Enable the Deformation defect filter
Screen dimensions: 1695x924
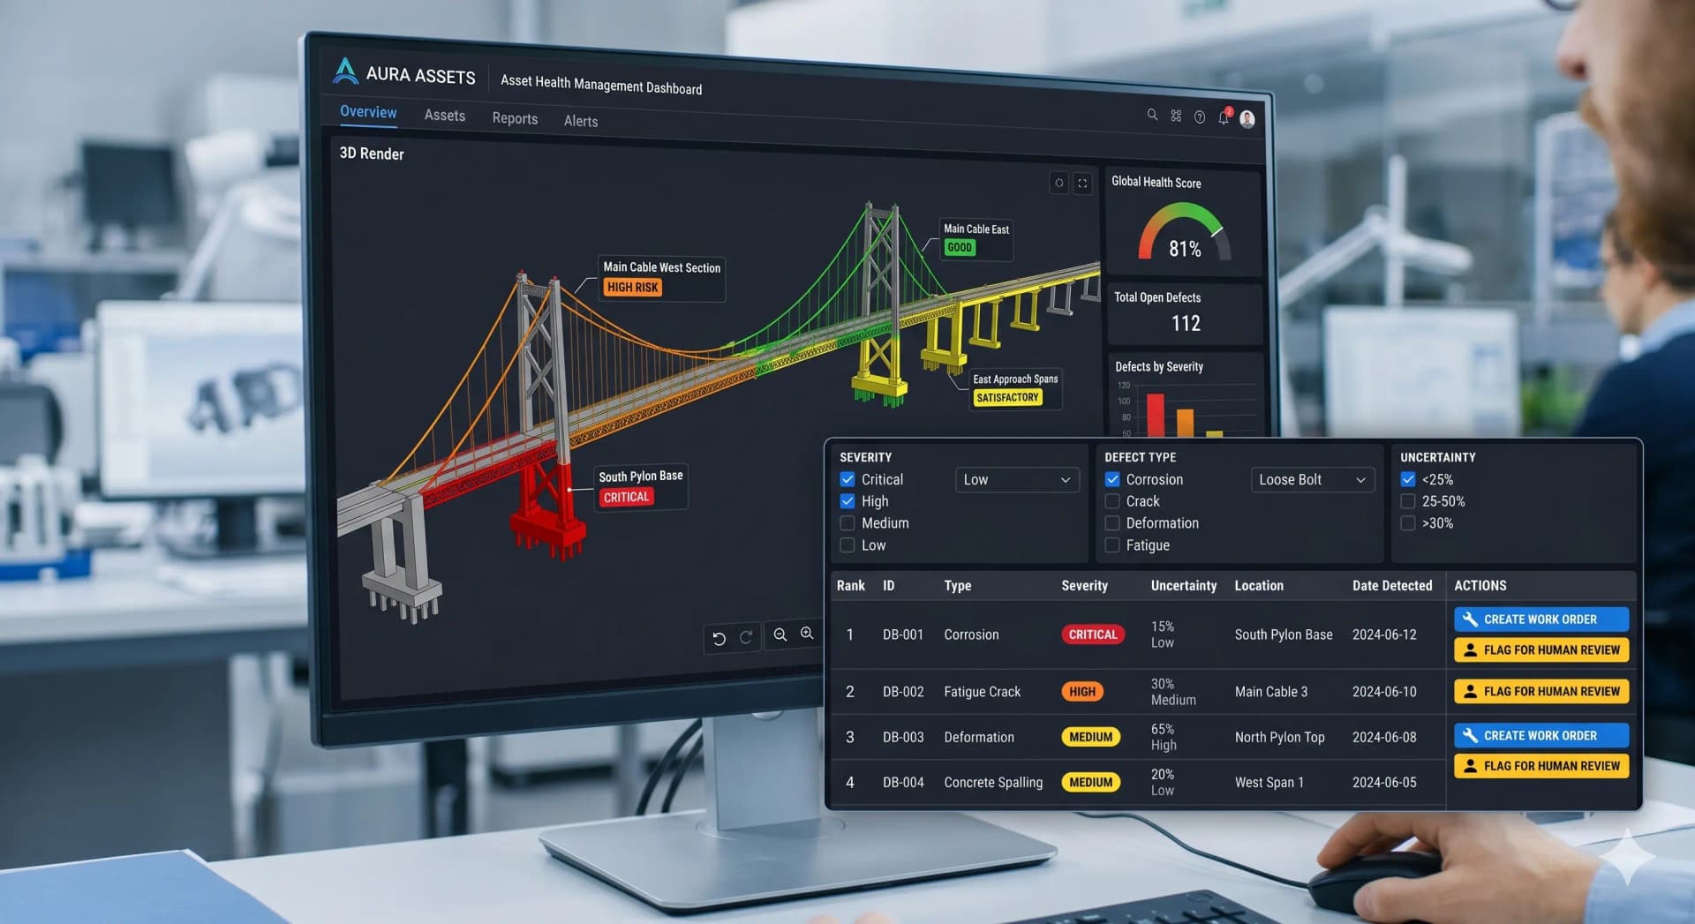click(x=1112, y=523)
